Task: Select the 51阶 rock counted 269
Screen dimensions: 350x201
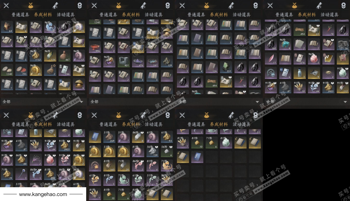Action: click(x=109, y=137)
